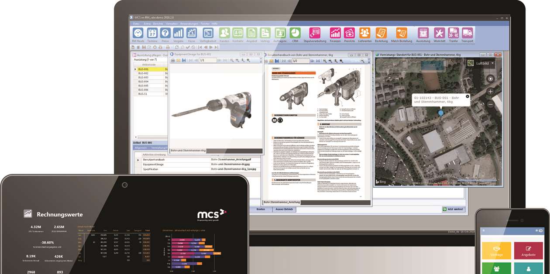Click the Ausser Betrieb button
Viewport: 550px width, 274px height.
[x=284, y=209]
